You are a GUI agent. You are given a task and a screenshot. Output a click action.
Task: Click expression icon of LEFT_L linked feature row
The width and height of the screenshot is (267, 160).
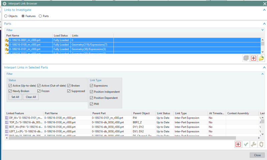[x=7, y=131]
